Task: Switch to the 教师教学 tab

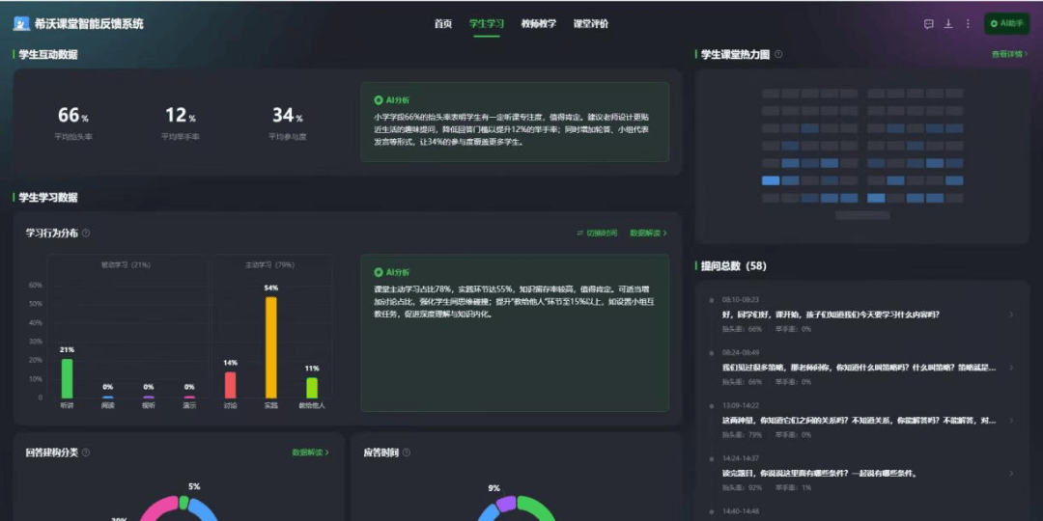Action: coord(538,24)
